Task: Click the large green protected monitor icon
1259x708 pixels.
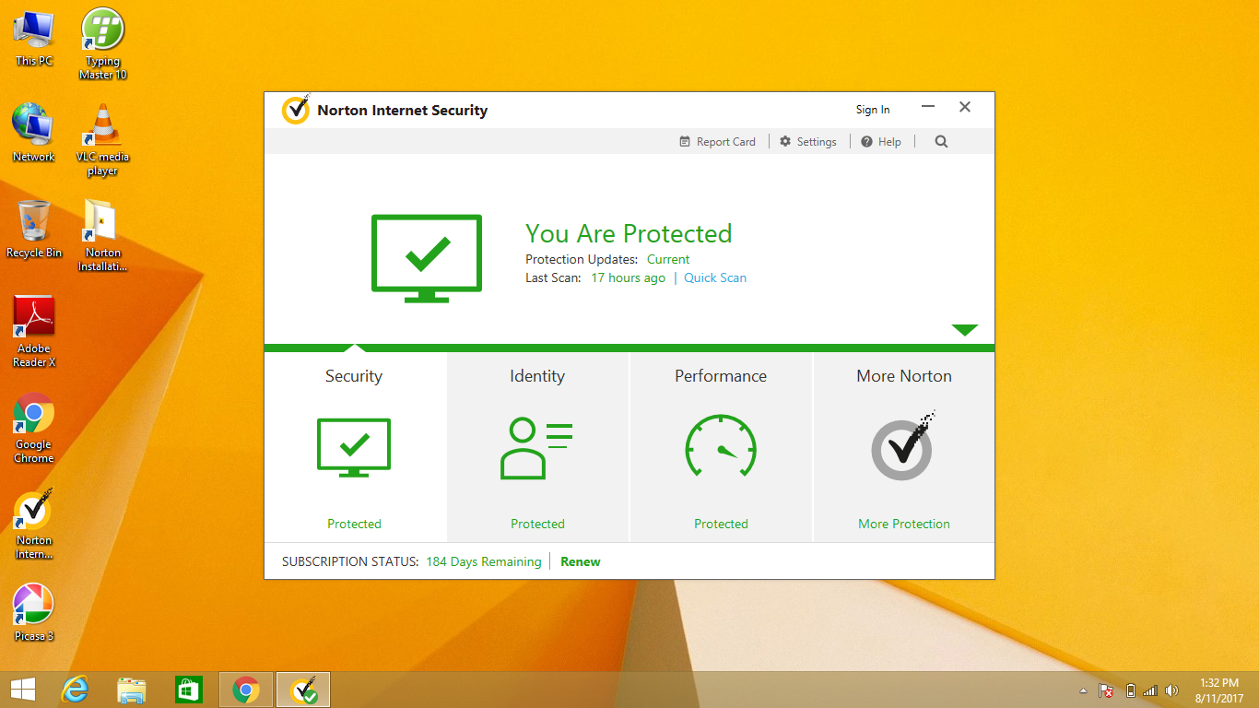Action: pos(427,258)
